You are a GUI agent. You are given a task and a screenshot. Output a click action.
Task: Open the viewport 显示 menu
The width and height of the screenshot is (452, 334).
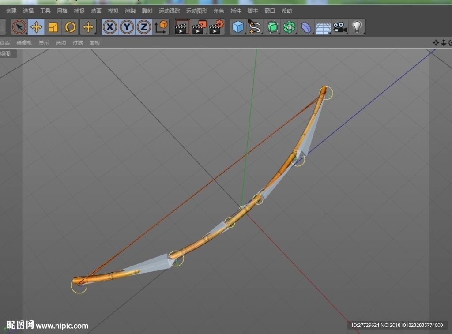coord(44,43)
